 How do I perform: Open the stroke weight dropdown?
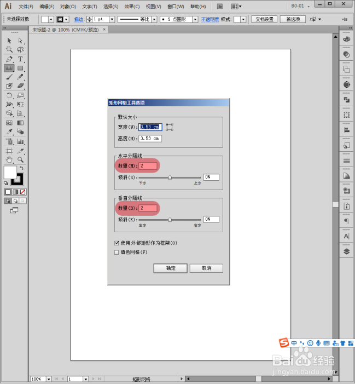click(x=112, y=19)
